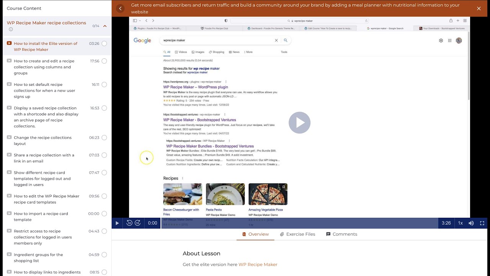The height and width of the screenshot is (276, 490).
Task: Play the video with the center play button
Action: [299, 123]
